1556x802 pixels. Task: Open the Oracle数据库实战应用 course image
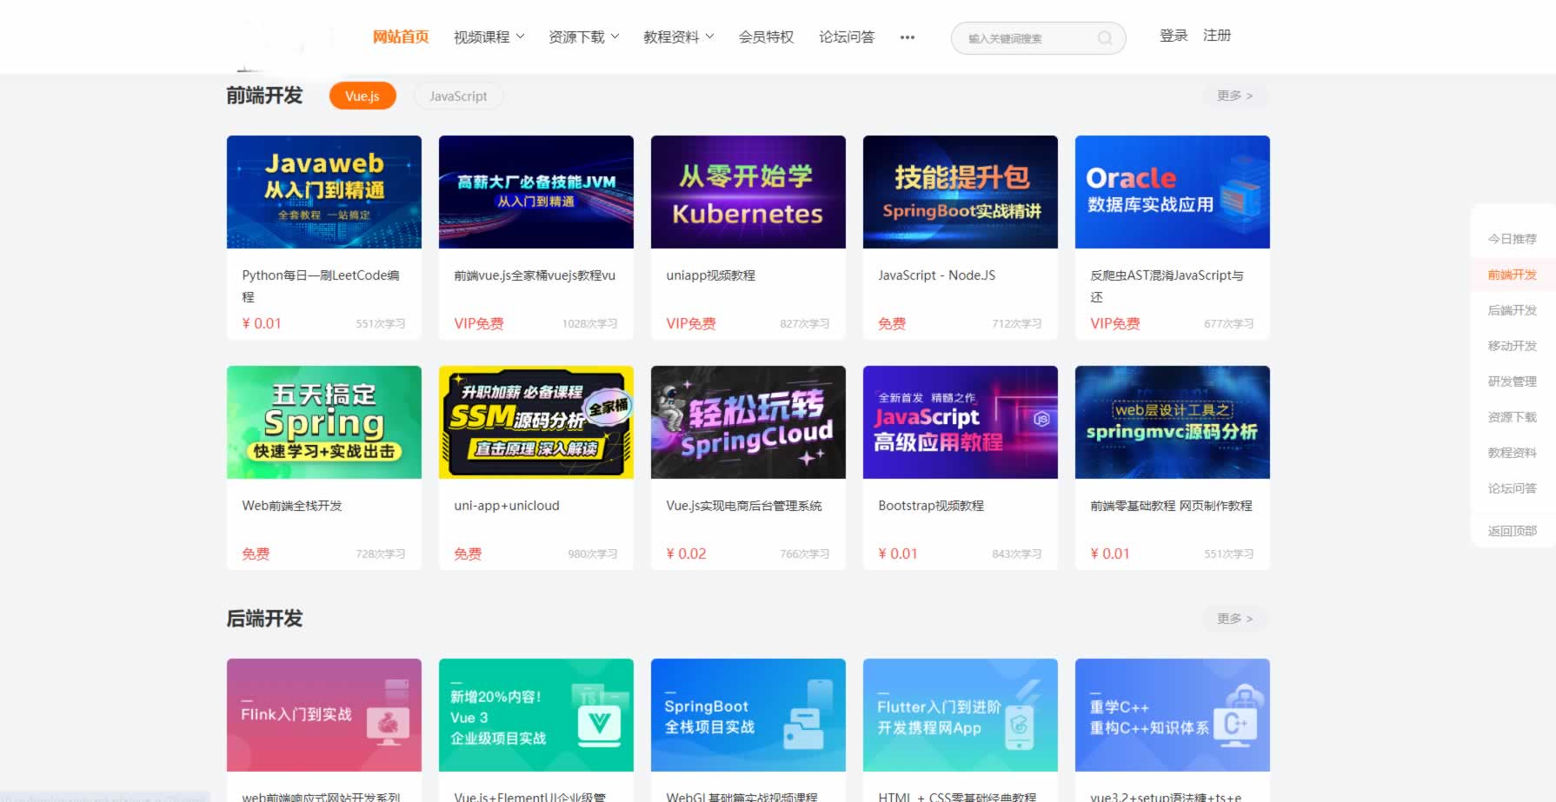(x=1172, y=192)
